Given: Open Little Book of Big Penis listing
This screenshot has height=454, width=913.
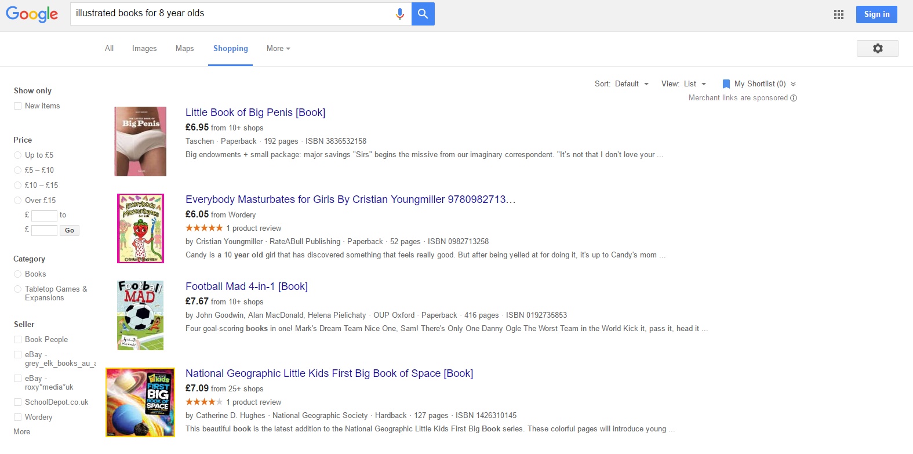Looking at the screenshot, I should 255,112.
